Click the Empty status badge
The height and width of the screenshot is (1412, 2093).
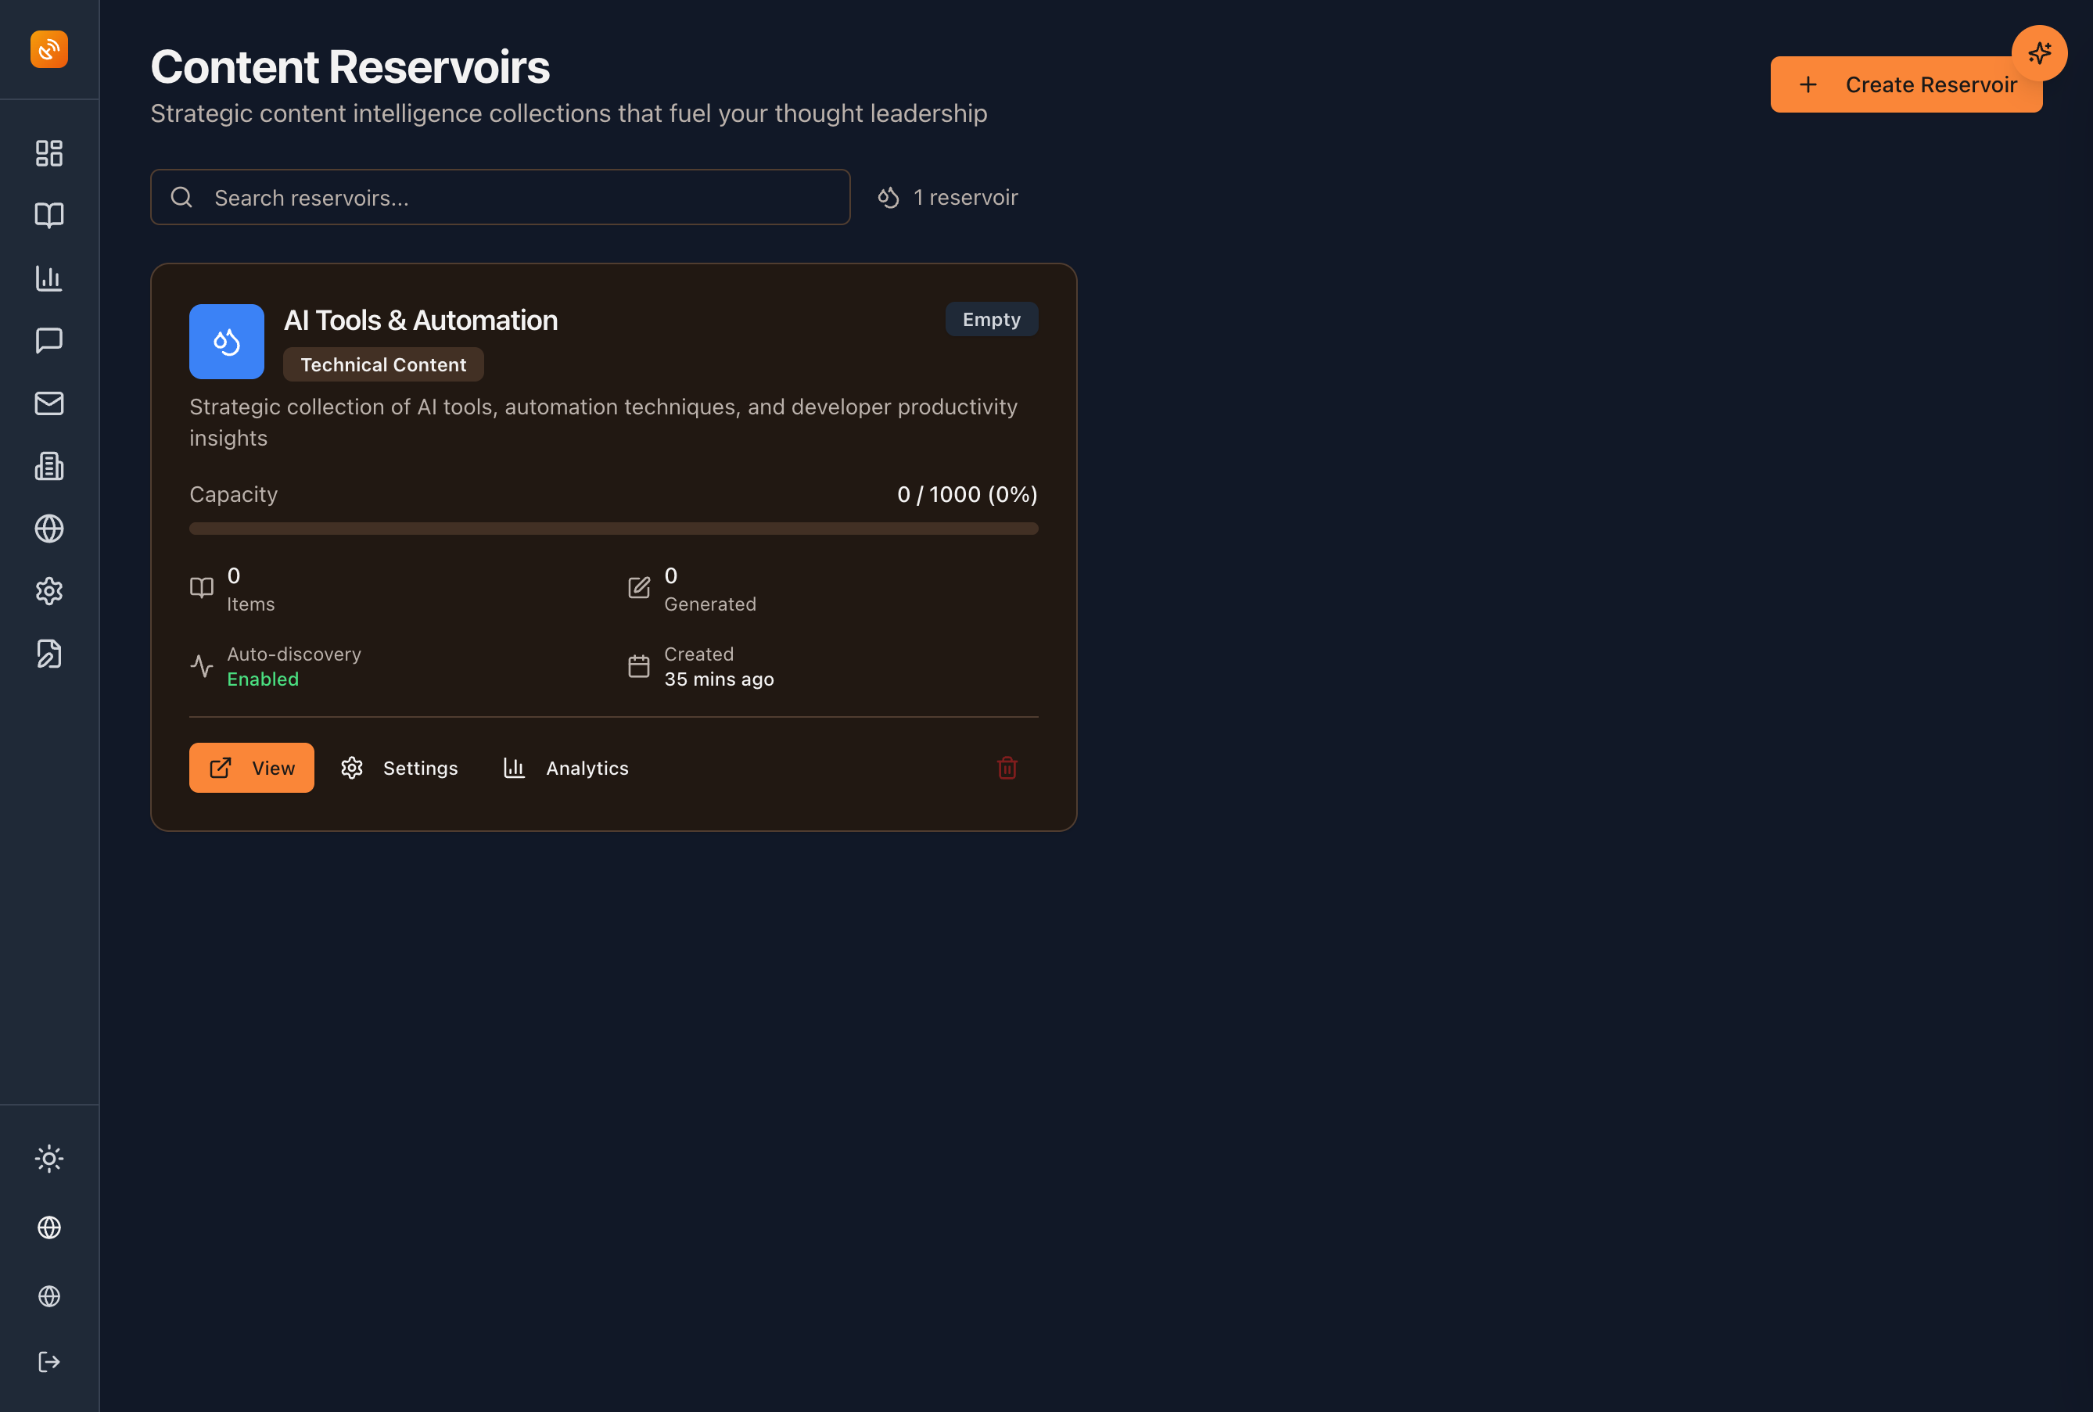tap(991, 319)
